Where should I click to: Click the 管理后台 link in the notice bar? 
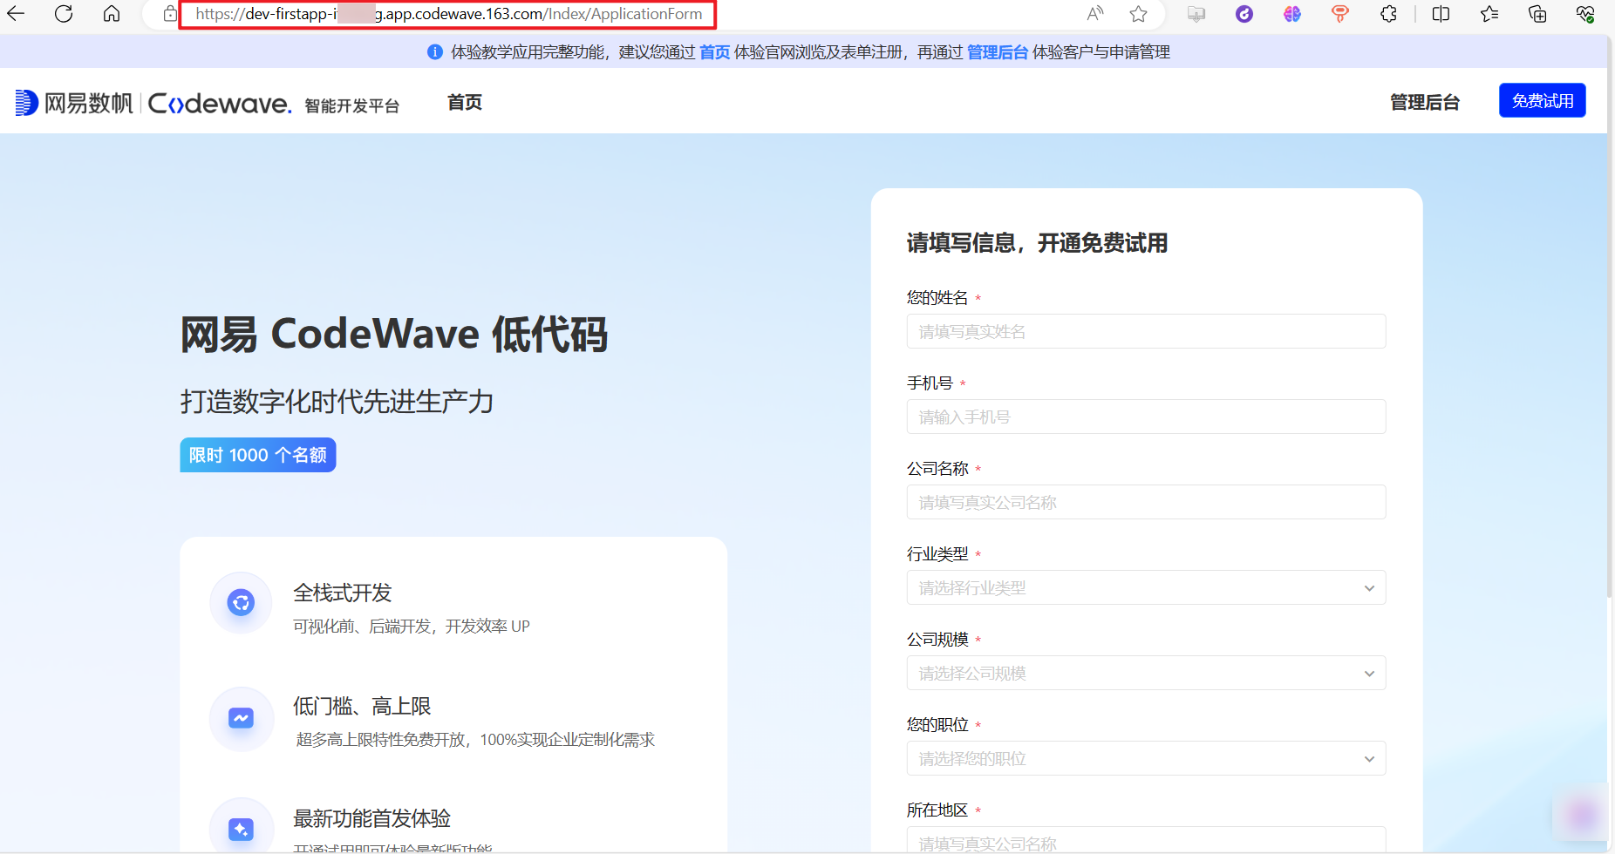click(x=998, y=51)
